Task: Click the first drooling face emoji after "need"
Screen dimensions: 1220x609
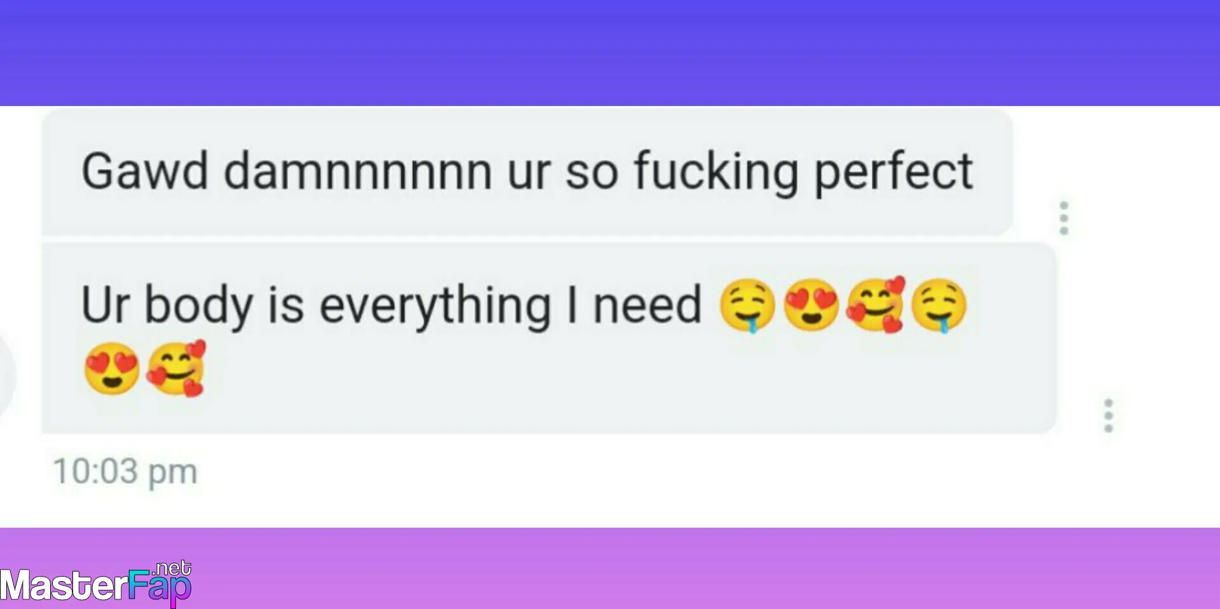Action: 747,305
